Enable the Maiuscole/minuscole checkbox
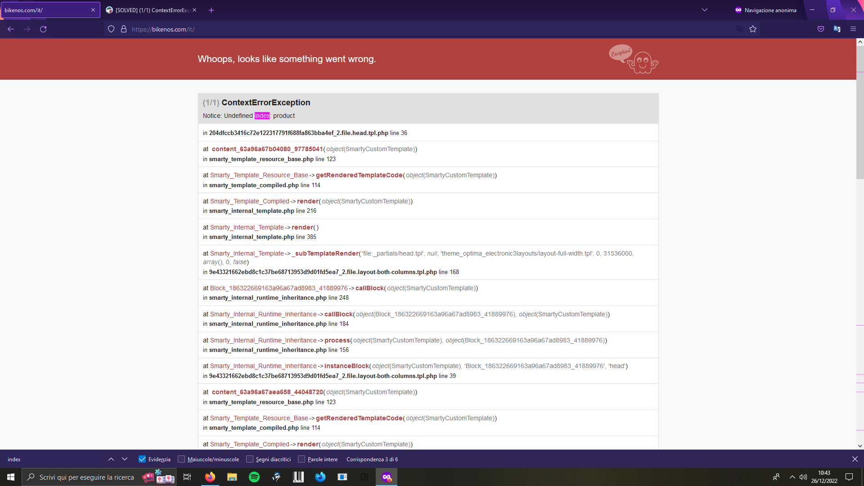Screen dimensions: 864x486 coord(181,459)
